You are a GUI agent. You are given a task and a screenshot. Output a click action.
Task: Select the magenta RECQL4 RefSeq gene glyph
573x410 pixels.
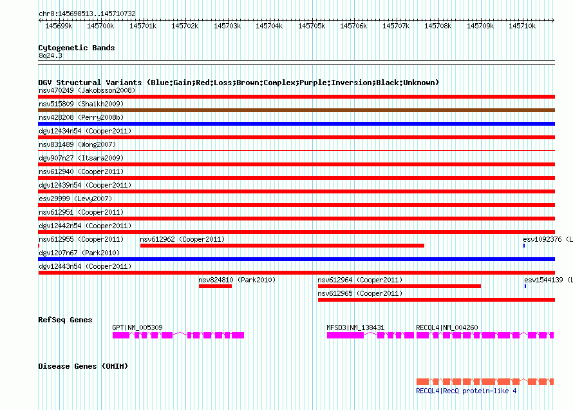pos(485,335)
